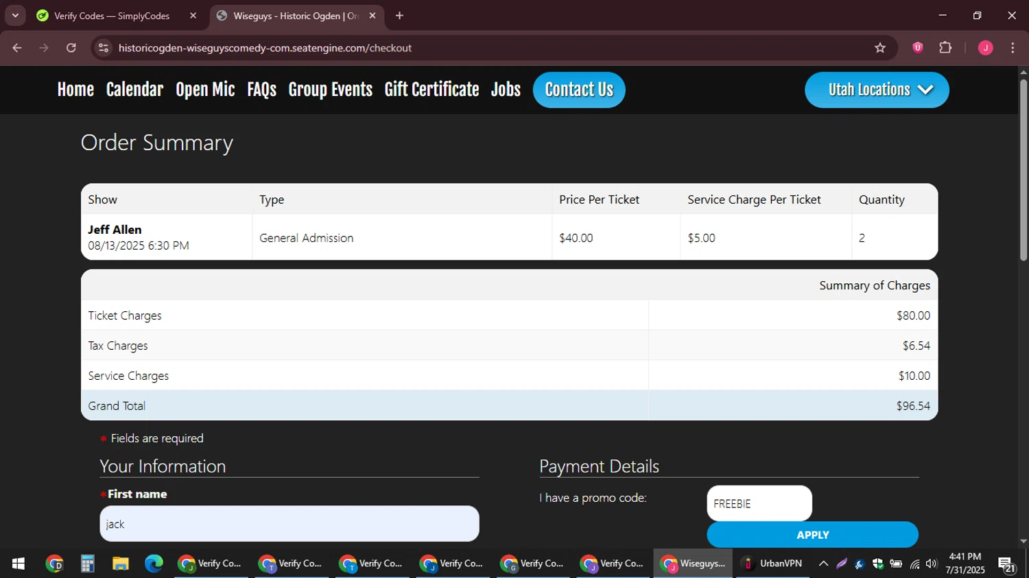Open the Chrome profile avatar

[x=986, y=47]
